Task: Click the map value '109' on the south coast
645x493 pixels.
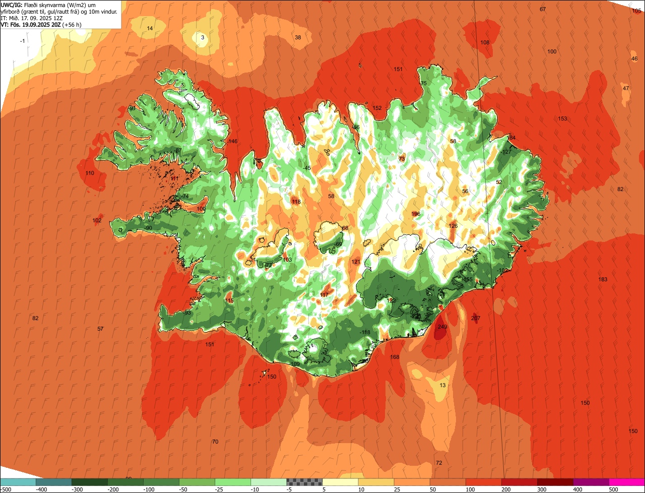Action: [x=295, y=364]
